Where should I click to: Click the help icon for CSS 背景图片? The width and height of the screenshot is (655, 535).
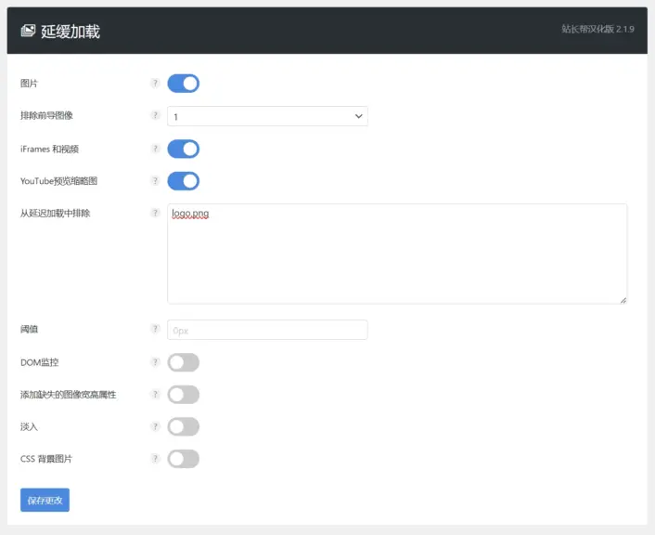click(x=155, y=459)
